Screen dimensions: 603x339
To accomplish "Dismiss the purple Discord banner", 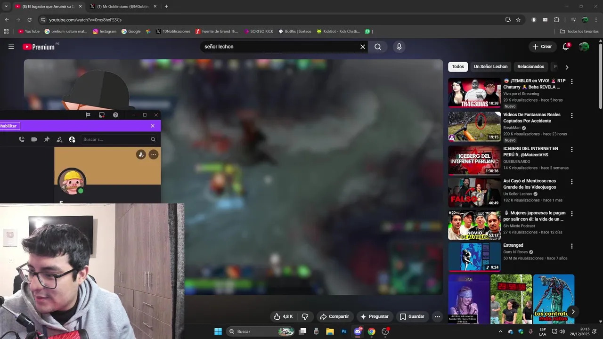I will click(x=152, y=126).
